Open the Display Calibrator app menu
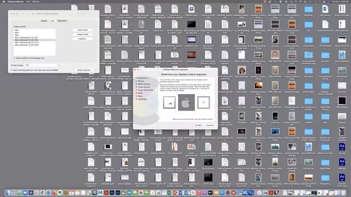351x197 pixels. (x=16, y=2)
